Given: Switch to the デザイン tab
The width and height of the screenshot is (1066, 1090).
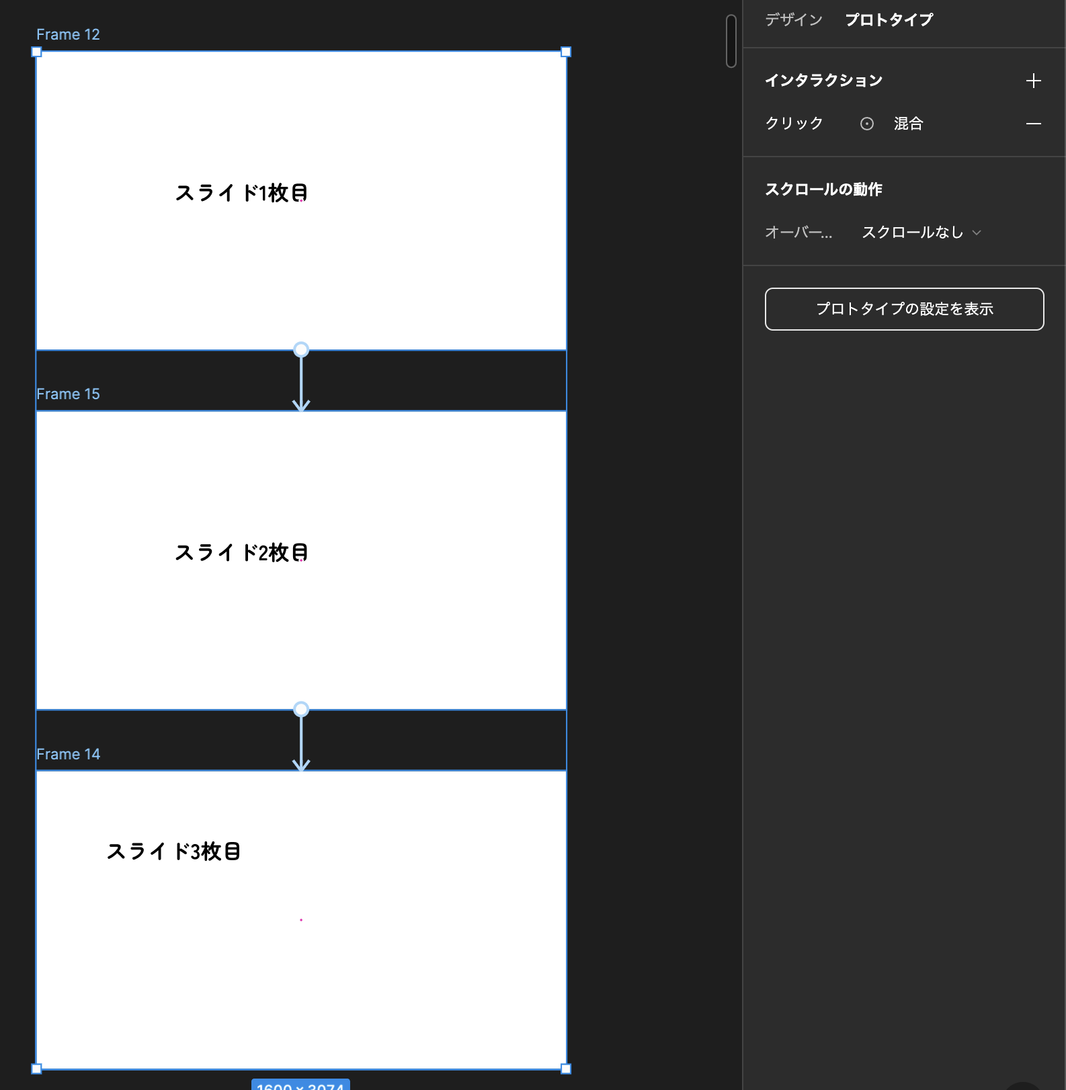Looking at the screenshot, I should click(x=794, y=20).
